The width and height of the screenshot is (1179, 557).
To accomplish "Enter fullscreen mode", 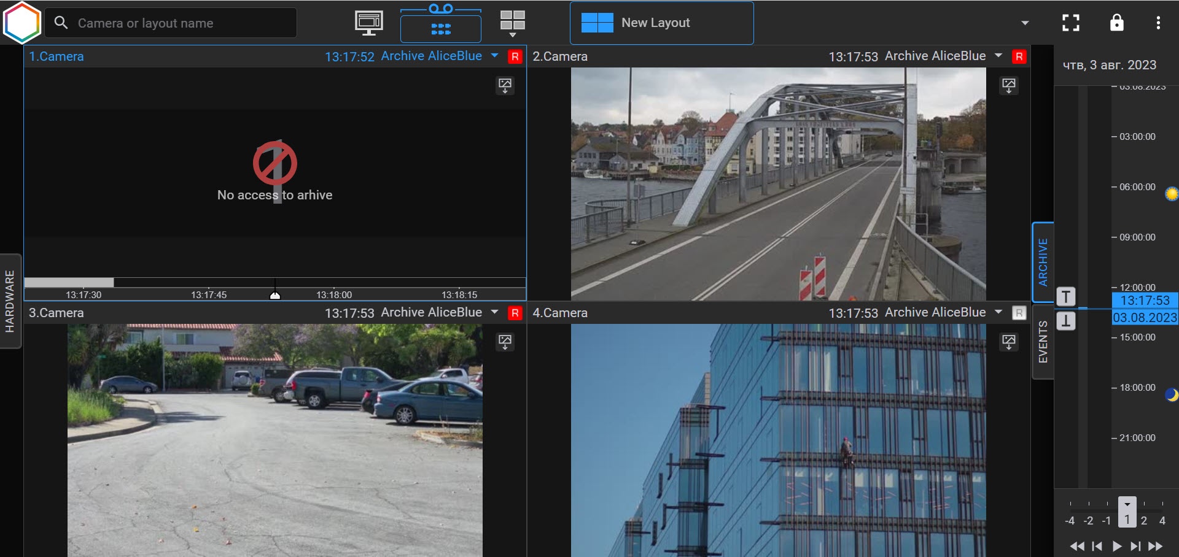I will point(1070,23).
